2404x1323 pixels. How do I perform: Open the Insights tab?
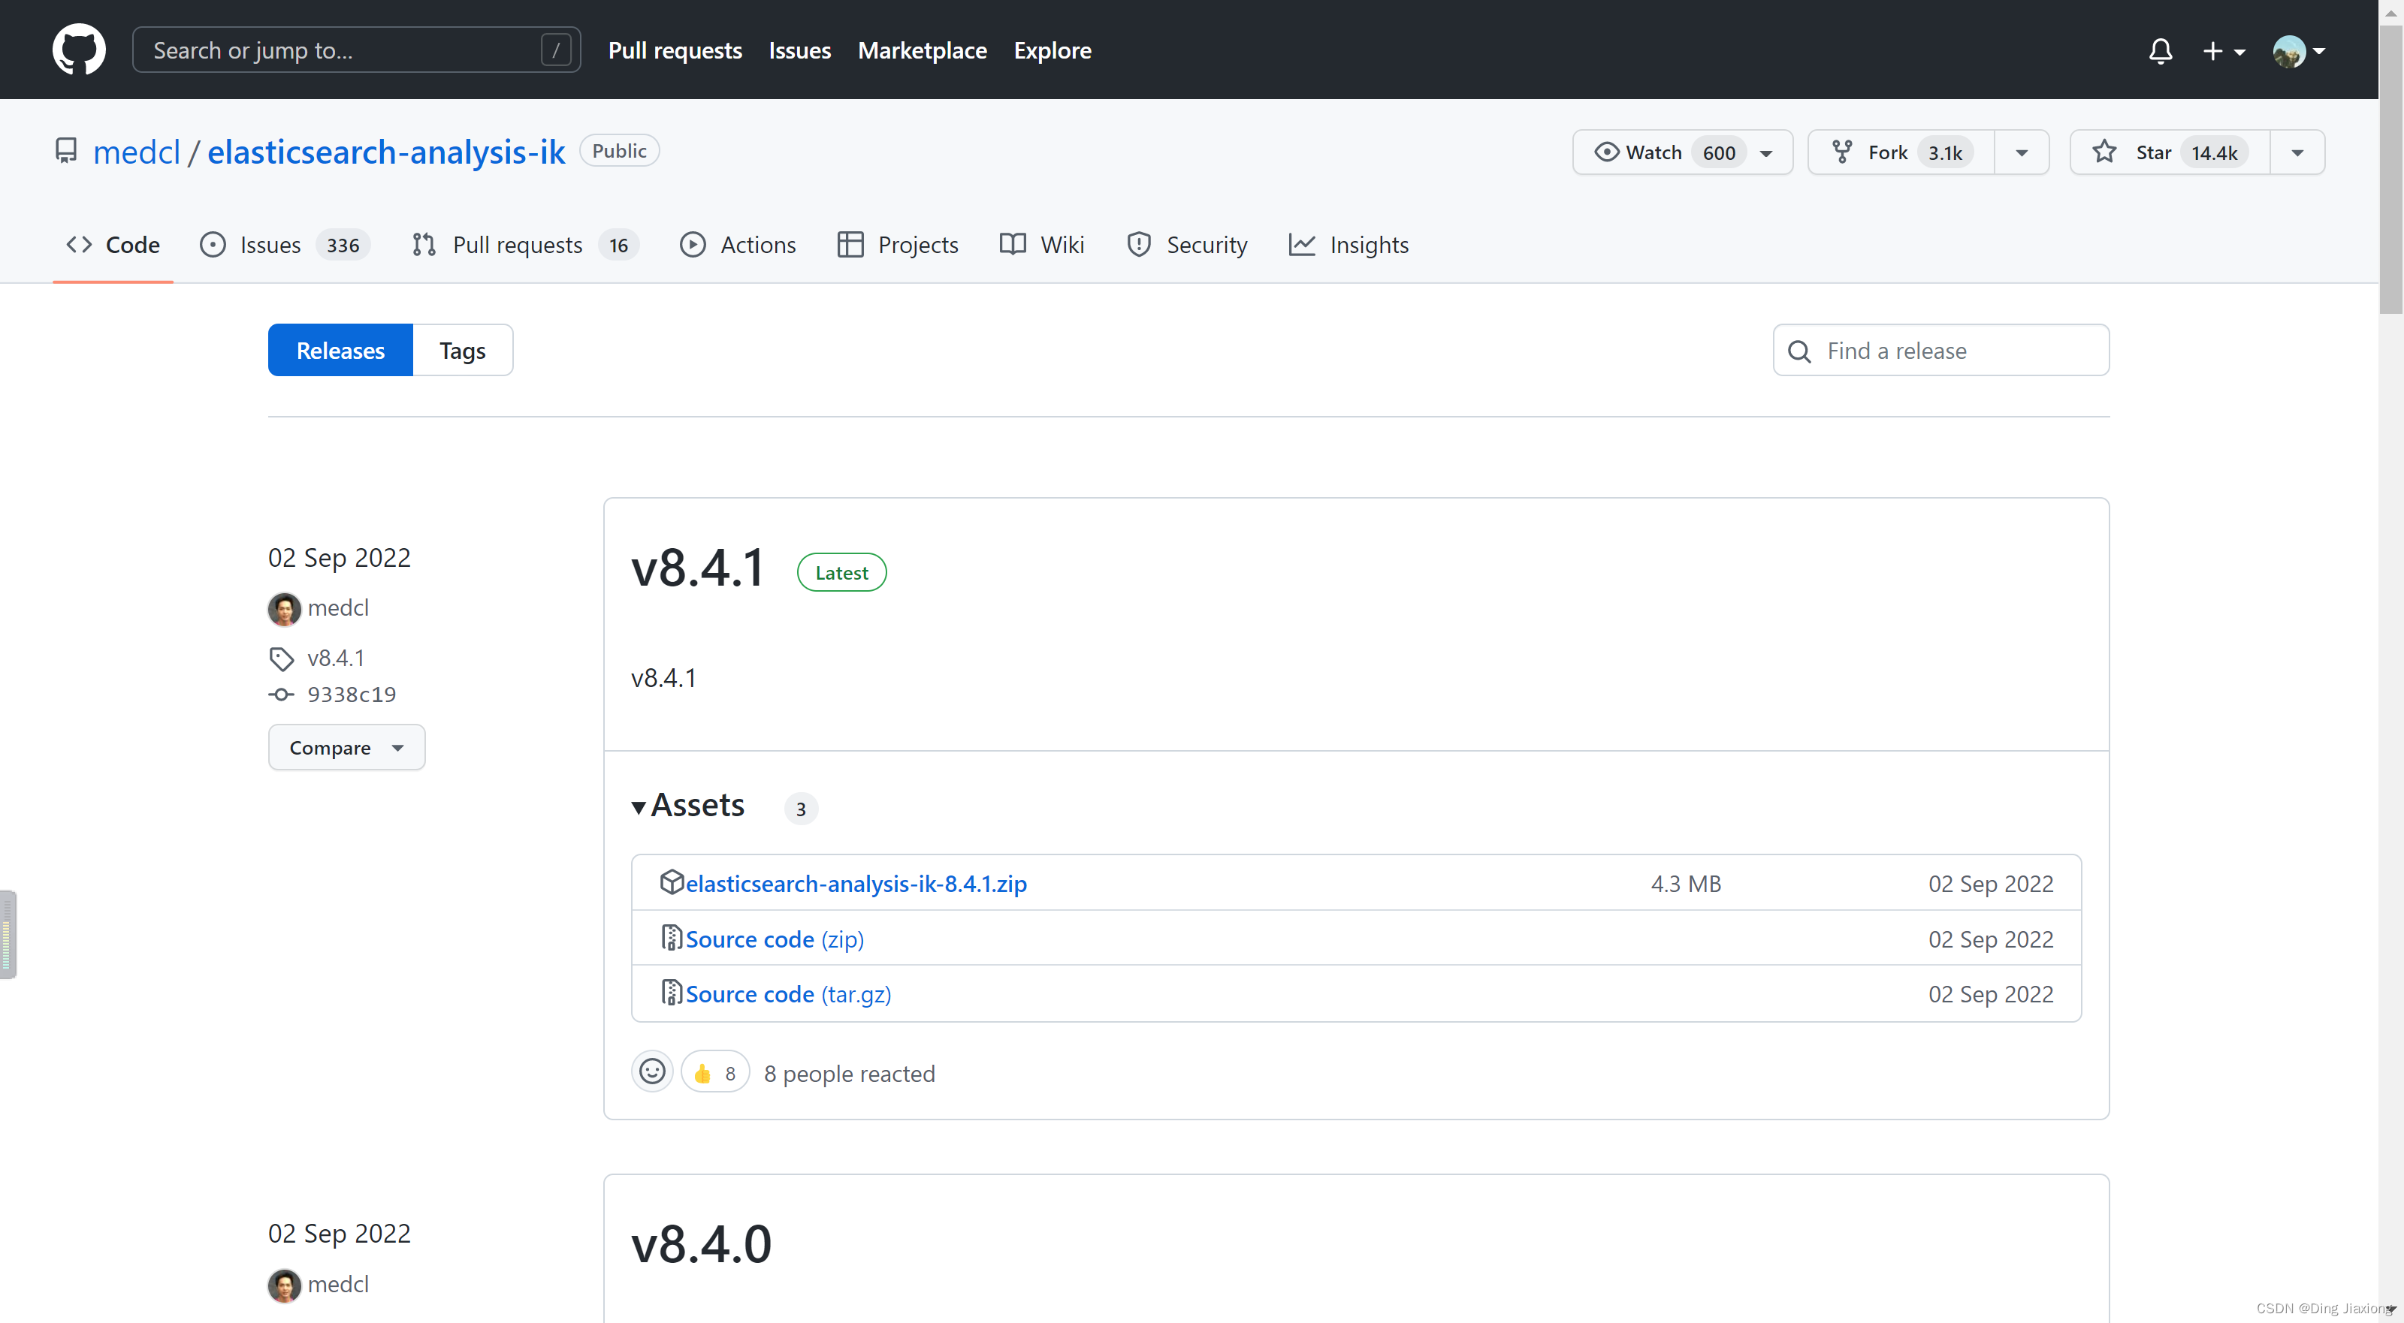[1348, 245]
